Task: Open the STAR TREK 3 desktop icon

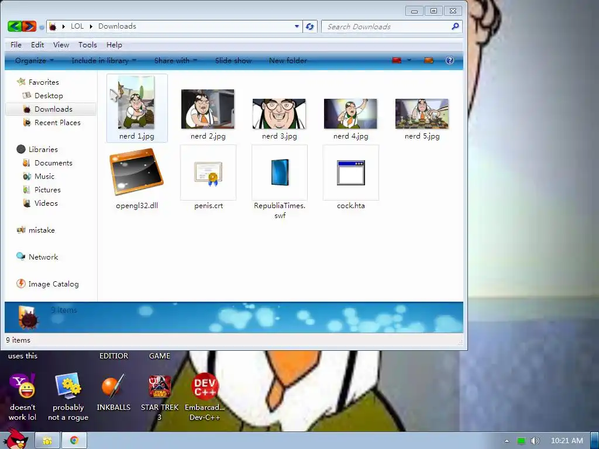Action: point(160,386)
